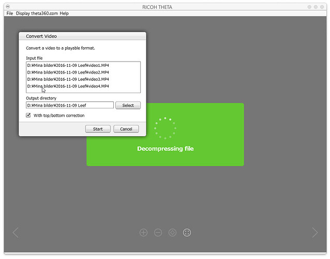330x259 pixels.
Task: Click the Output directory input field
Action: tap(70, 105)
